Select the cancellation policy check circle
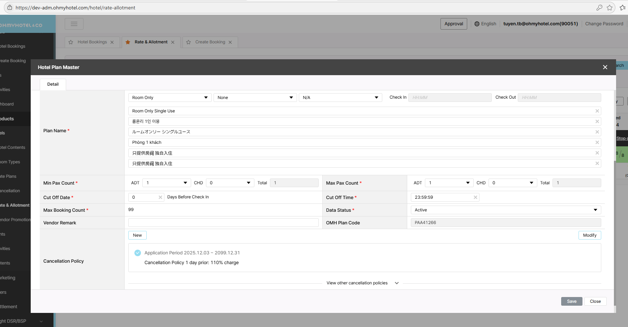 click(138, 253)
